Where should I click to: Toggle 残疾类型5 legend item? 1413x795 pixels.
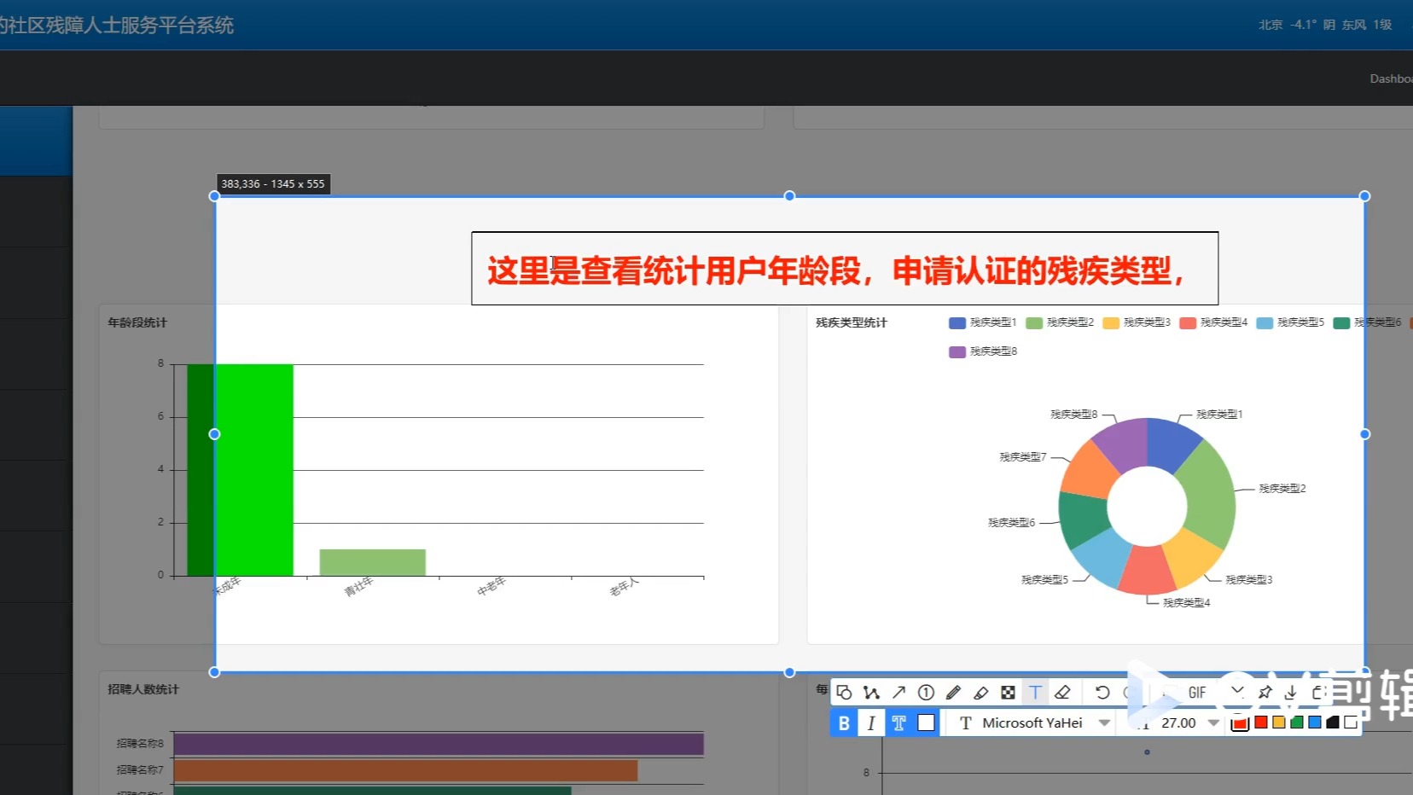1290,322
